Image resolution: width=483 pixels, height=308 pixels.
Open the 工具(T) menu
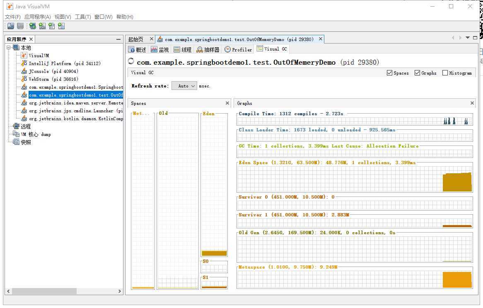[83, 17]
